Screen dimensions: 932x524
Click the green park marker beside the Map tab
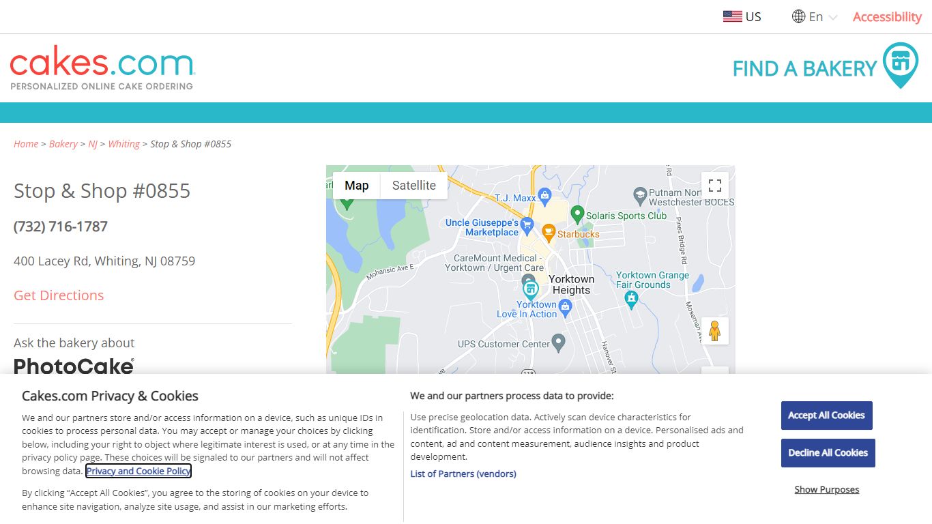pyautogui.click(x=347, y=203)
